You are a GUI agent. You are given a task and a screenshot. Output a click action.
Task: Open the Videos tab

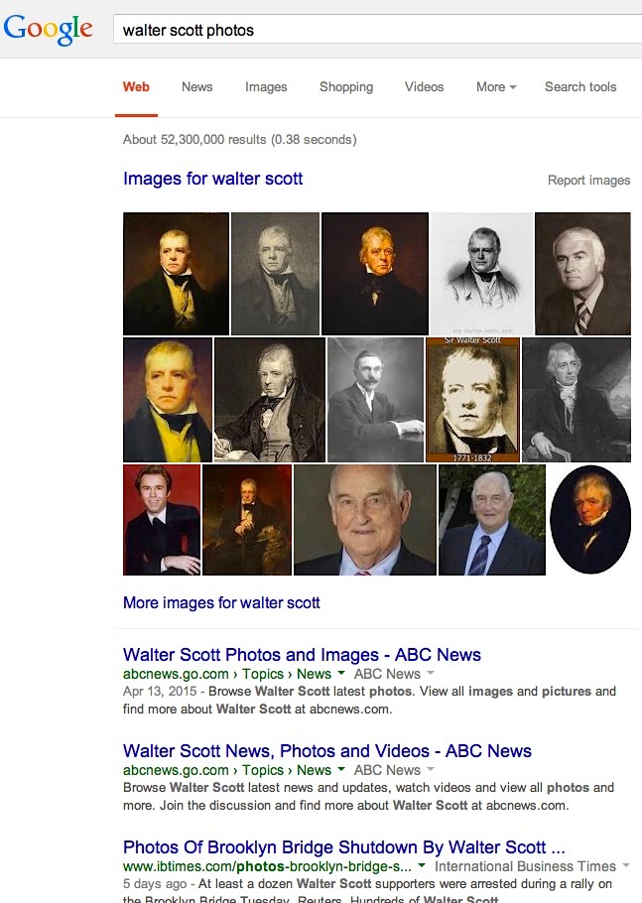pos(425,87)
